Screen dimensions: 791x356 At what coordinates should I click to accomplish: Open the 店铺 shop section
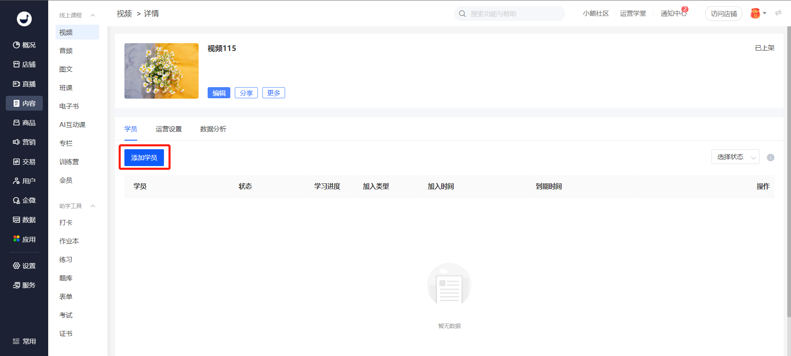24,64
